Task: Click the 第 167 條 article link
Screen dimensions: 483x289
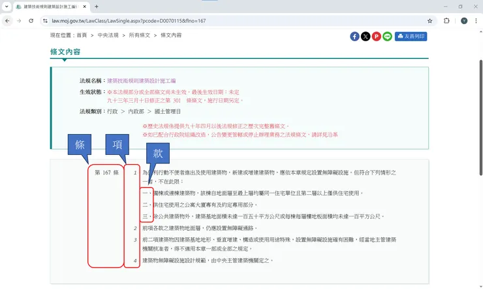Action: (106, 173)
